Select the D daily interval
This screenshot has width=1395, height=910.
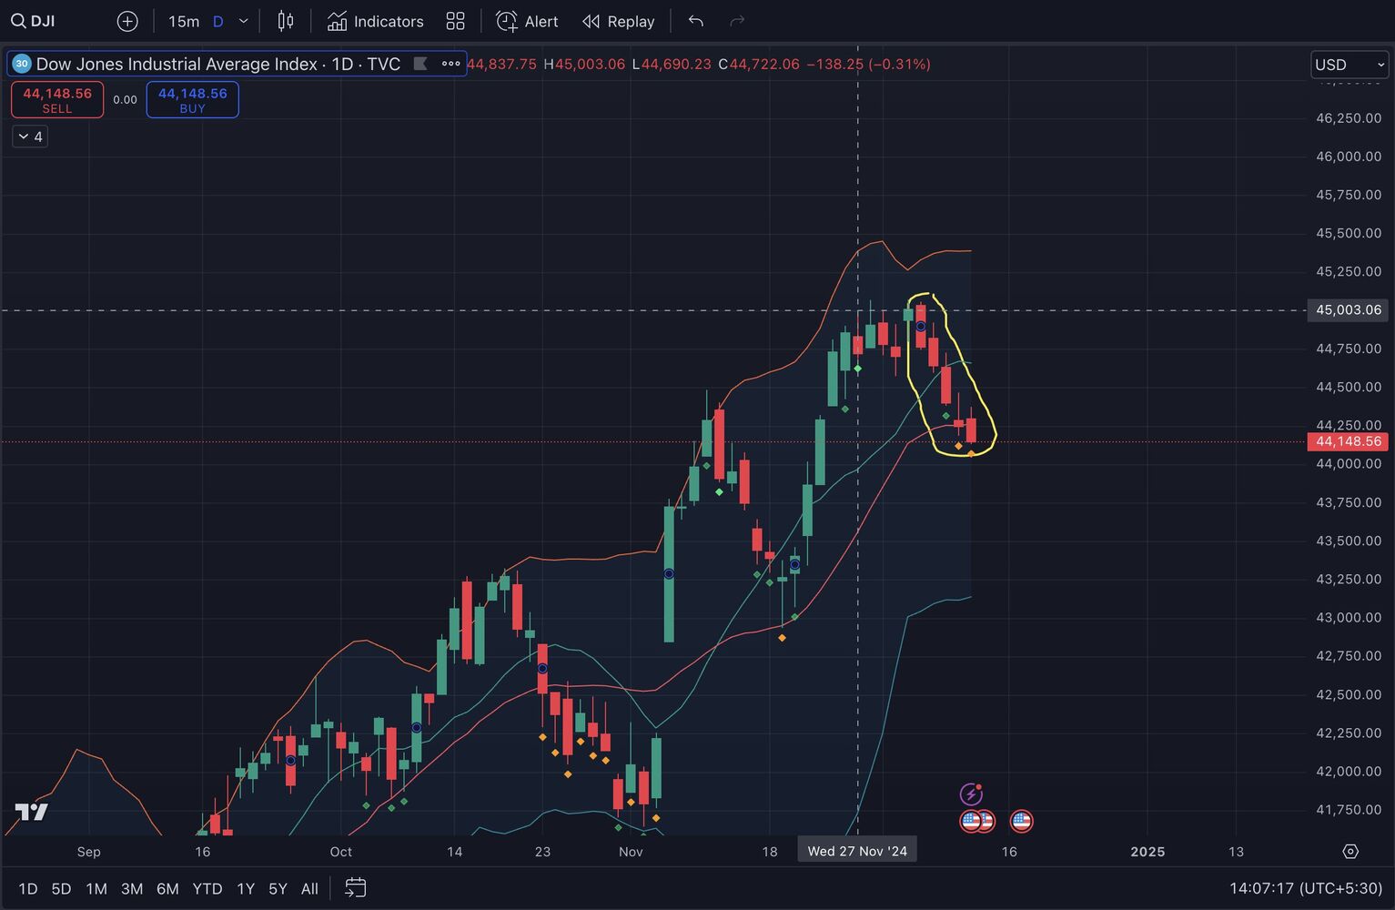click(217, 21)
